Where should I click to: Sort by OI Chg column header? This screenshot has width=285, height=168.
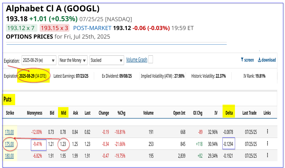click(198, 113)
